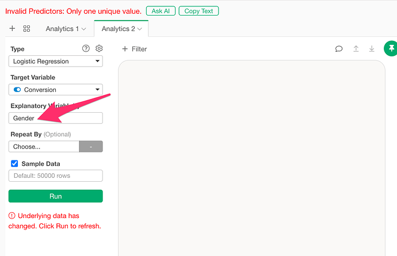
Task: Click the sample rows input field
Action: [56, 175]
